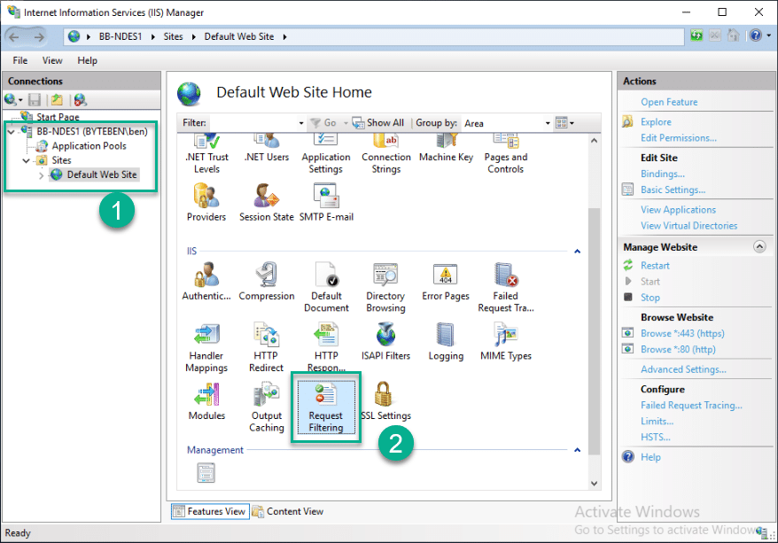
Task: Open the View menu
Action: point(52,60)
